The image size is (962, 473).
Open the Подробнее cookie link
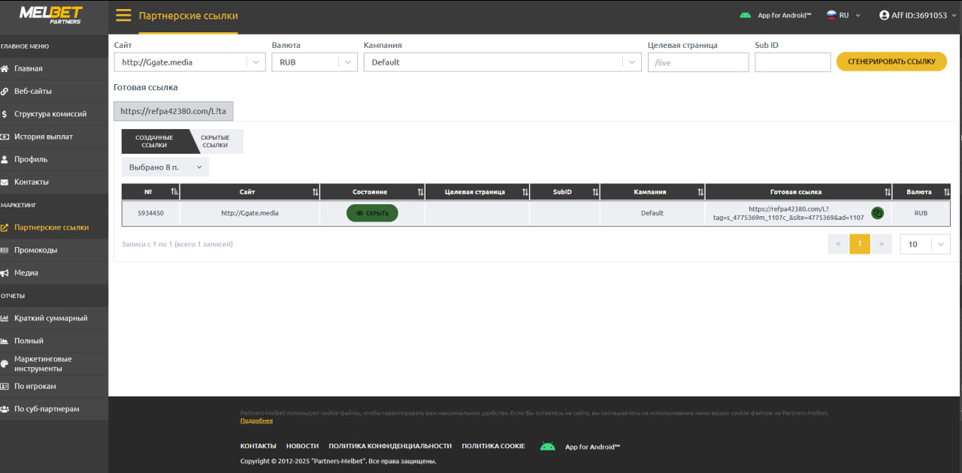pyautogui.click(x=256, y=421)
